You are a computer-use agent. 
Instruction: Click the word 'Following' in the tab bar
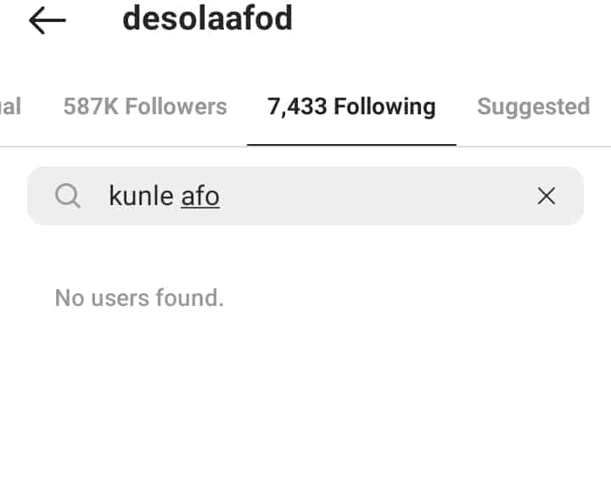(x=384, y=107)
